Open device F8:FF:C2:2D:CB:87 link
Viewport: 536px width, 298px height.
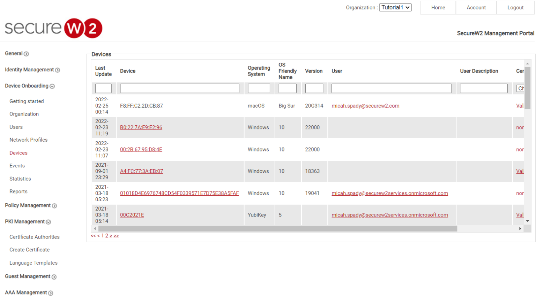(x=141, y=106)
